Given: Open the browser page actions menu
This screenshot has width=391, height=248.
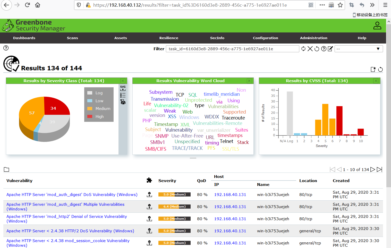Looking at the screenshot, I should click(x=322, y=5).
